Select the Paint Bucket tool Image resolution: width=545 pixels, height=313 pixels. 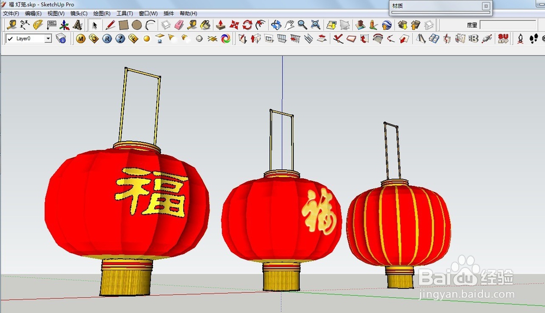(205, 25)
